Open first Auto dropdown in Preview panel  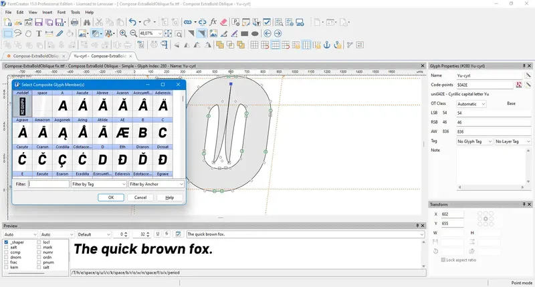coord(20,234)
